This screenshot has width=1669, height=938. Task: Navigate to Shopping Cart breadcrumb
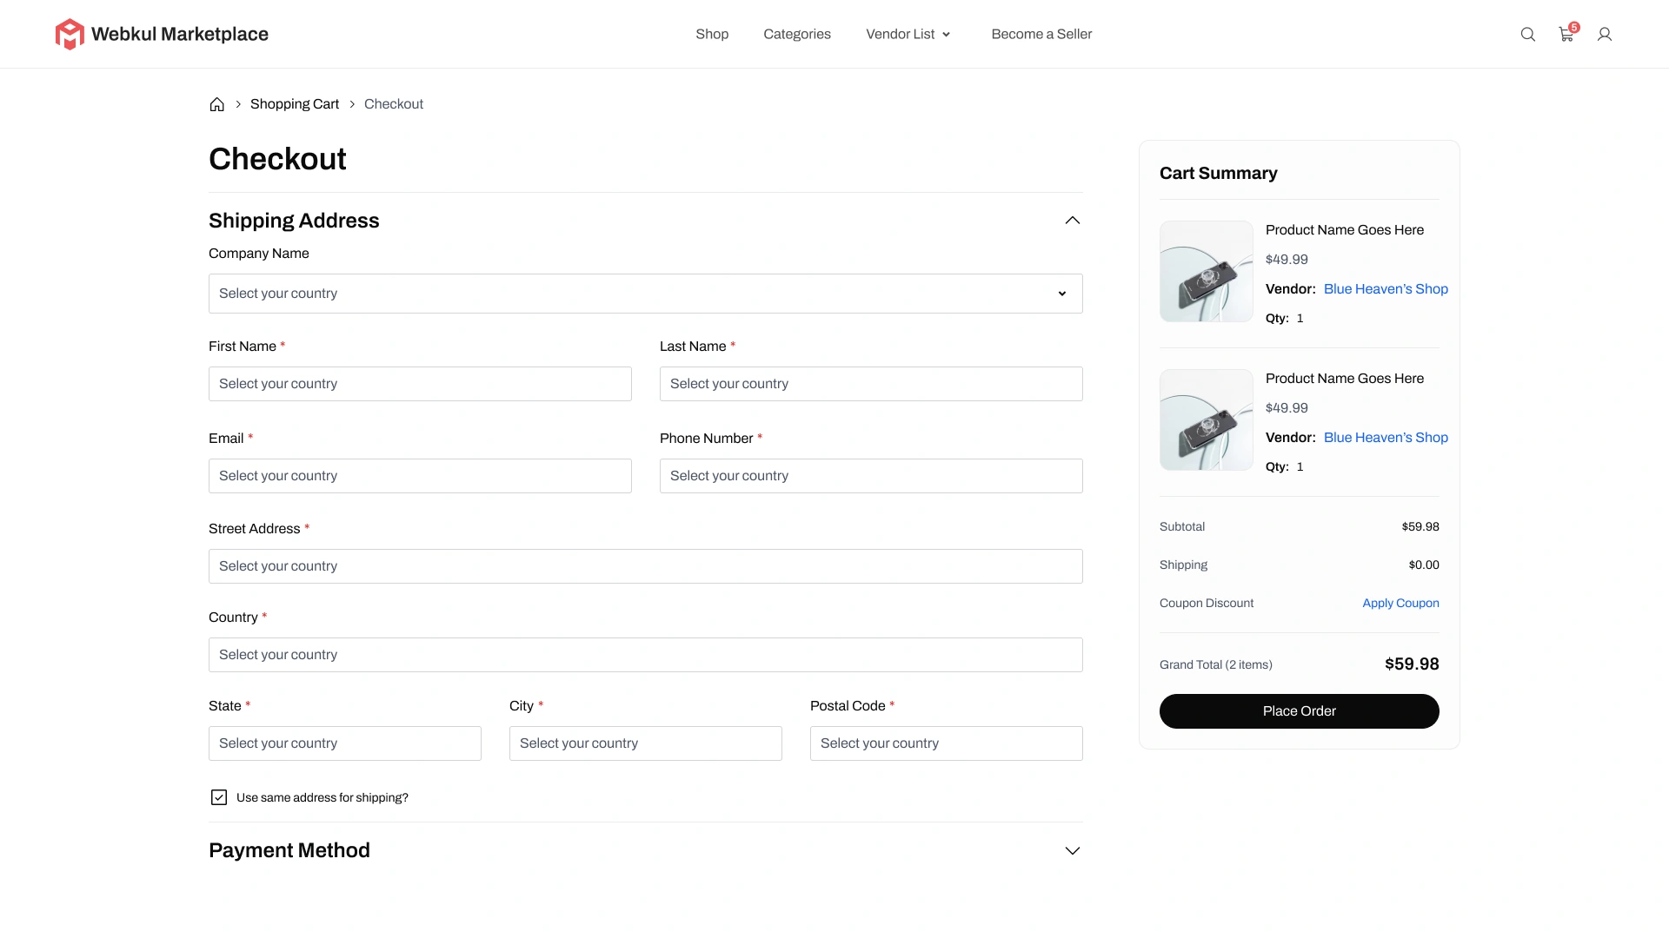(295, 104)
